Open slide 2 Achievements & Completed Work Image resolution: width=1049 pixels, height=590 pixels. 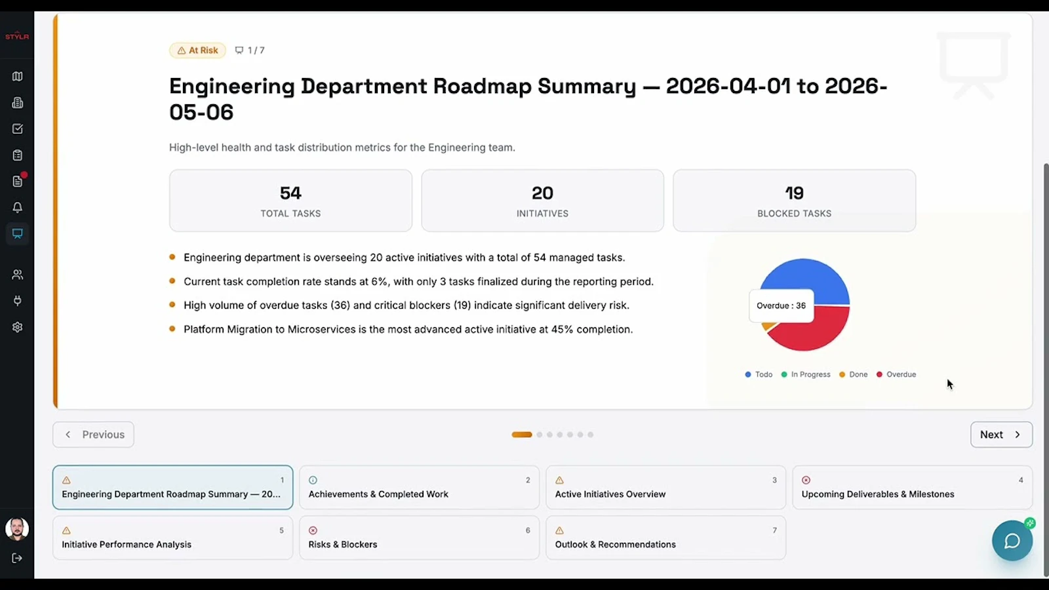click(420, 488)
